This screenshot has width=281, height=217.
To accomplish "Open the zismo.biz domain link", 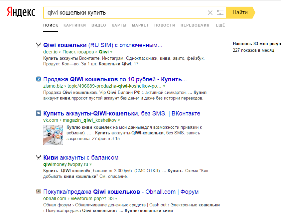I will [53, 86].
